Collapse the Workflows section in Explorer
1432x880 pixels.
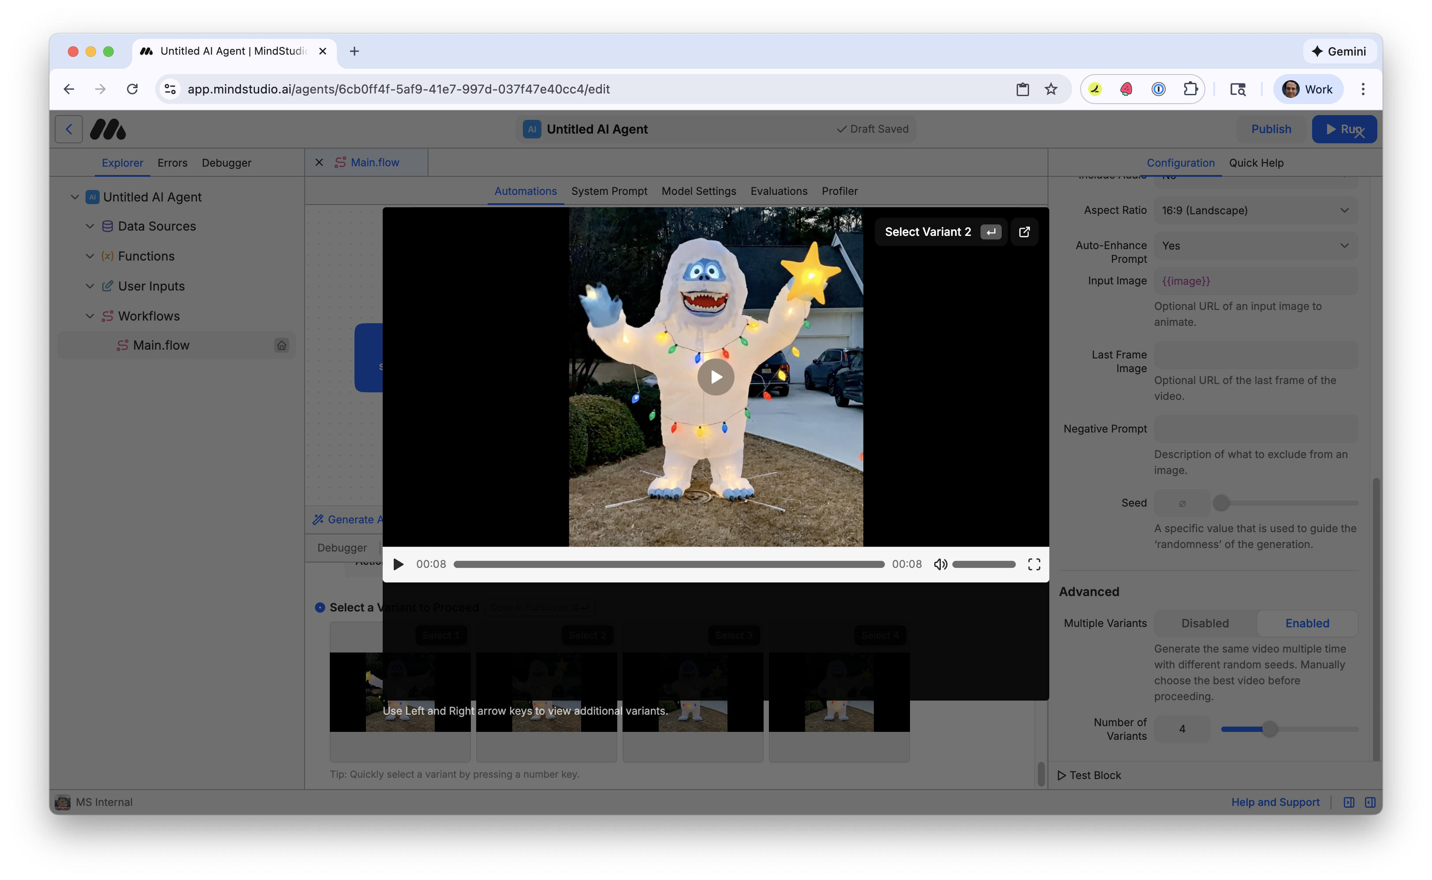[89, 316]
